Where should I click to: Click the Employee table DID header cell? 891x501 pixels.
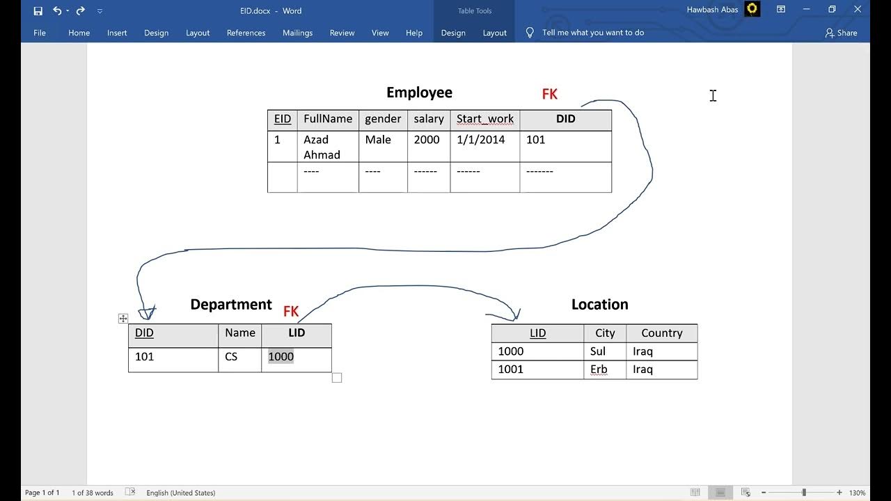(x=566, y=120)
